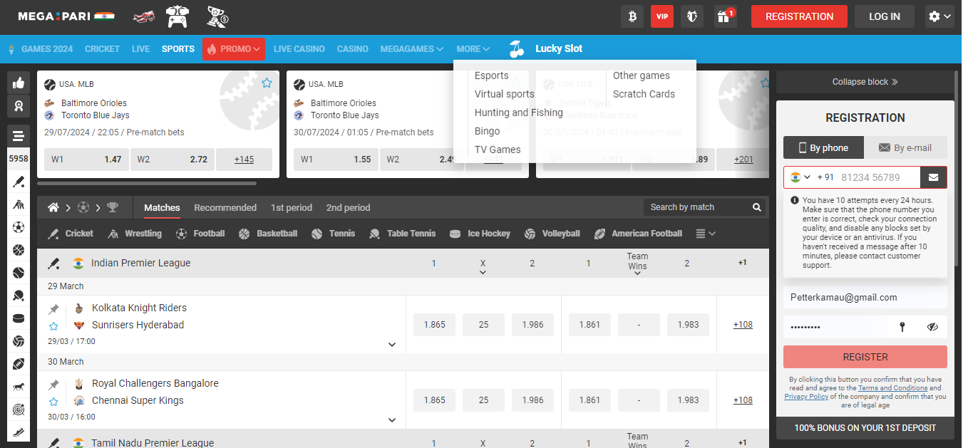Open the country code dropdown
Image resolution: width=963 pixels, height=448 pixels.
coord(800,177)
